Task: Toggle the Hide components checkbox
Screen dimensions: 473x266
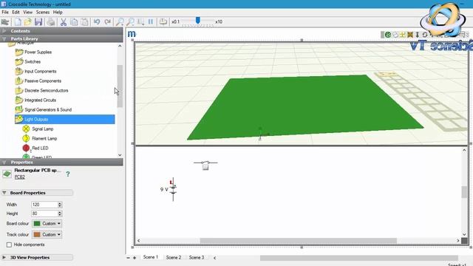Action: (9, 245)
